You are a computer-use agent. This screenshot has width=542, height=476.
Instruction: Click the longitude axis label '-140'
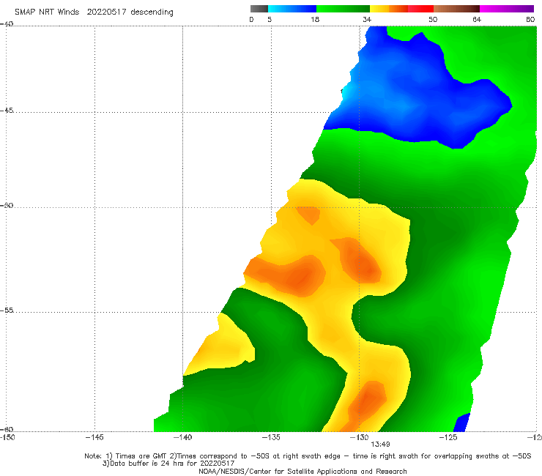pyautogui.click(x=182, y=437)
